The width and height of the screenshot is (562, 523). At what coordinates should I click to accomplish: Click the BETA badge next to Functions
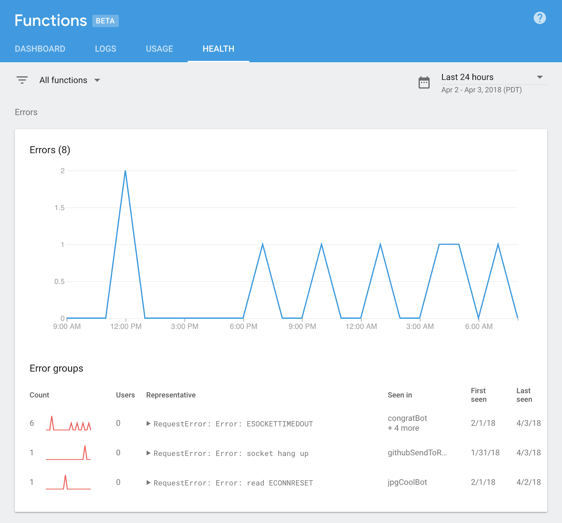pos(105,21)
